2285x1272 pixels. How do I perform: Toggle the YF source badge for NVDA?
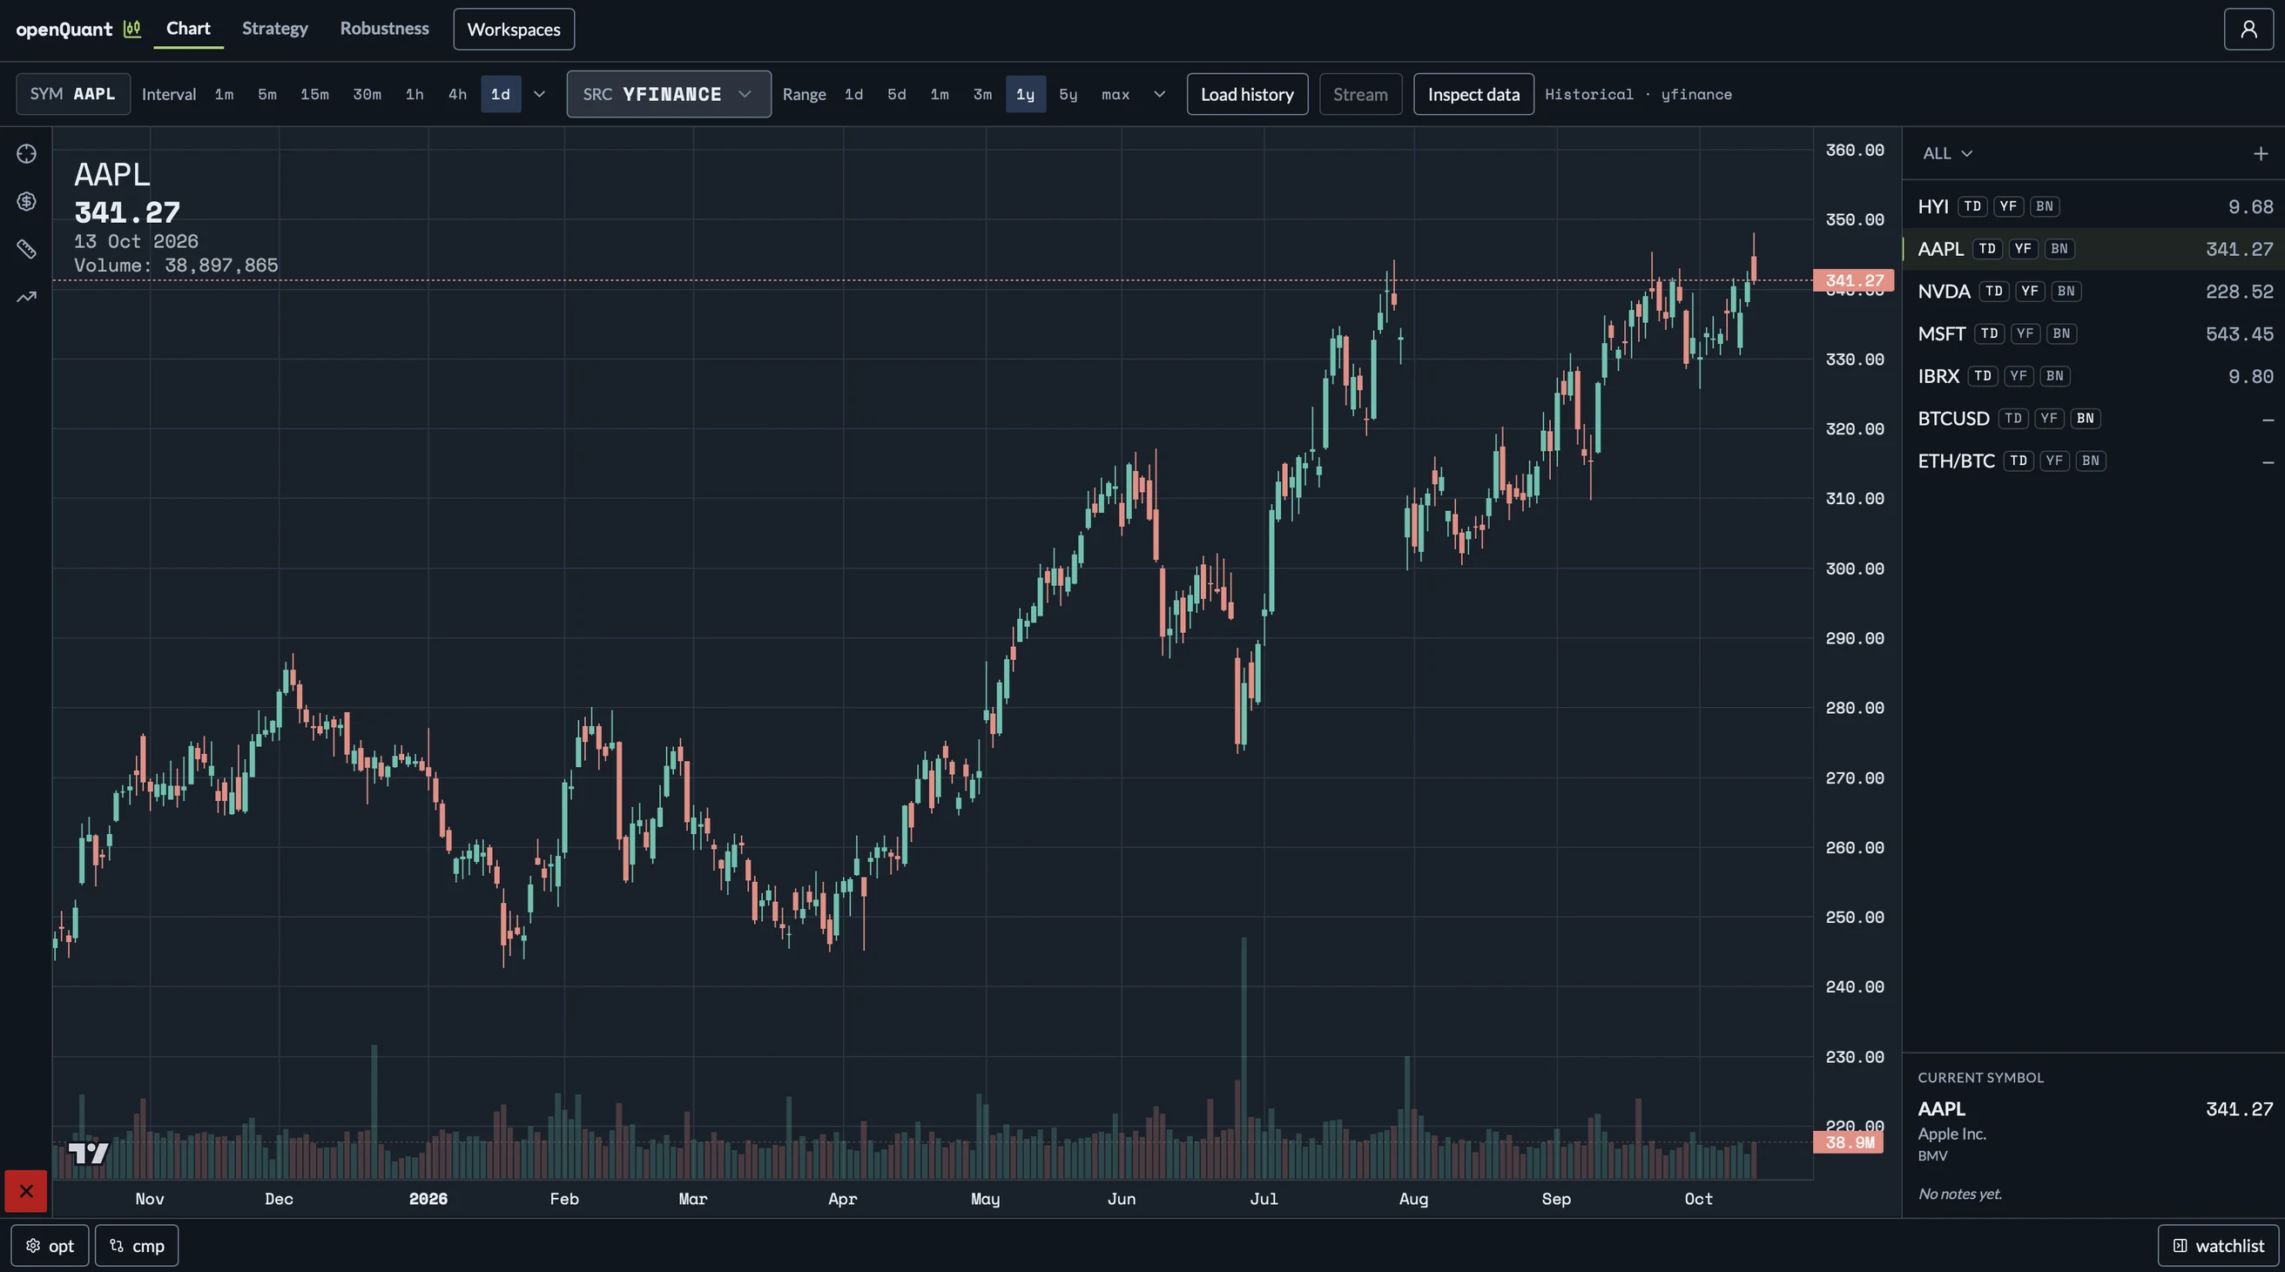click(x=2030, y=291)
